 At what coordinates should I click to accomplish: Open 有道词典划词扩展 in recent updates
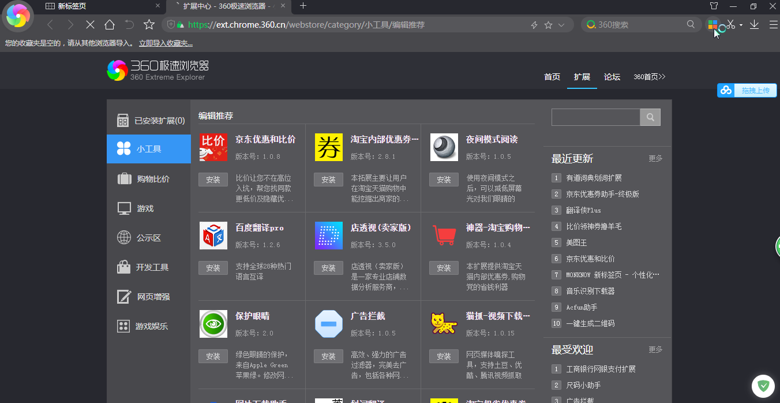point(594,178)
